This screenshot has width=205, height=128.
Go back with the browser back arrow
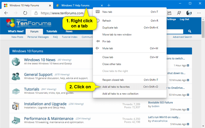click(x=6, y=13)
